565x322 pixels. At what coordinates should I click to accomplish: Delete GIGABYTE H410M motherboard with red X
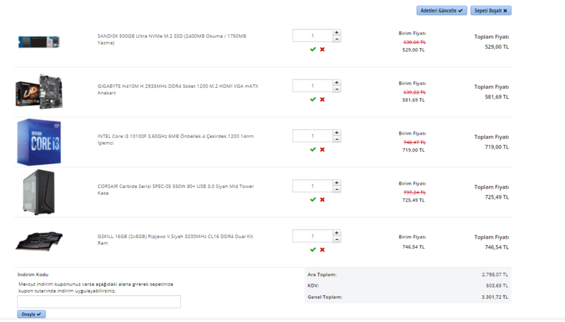pos(323,100)
